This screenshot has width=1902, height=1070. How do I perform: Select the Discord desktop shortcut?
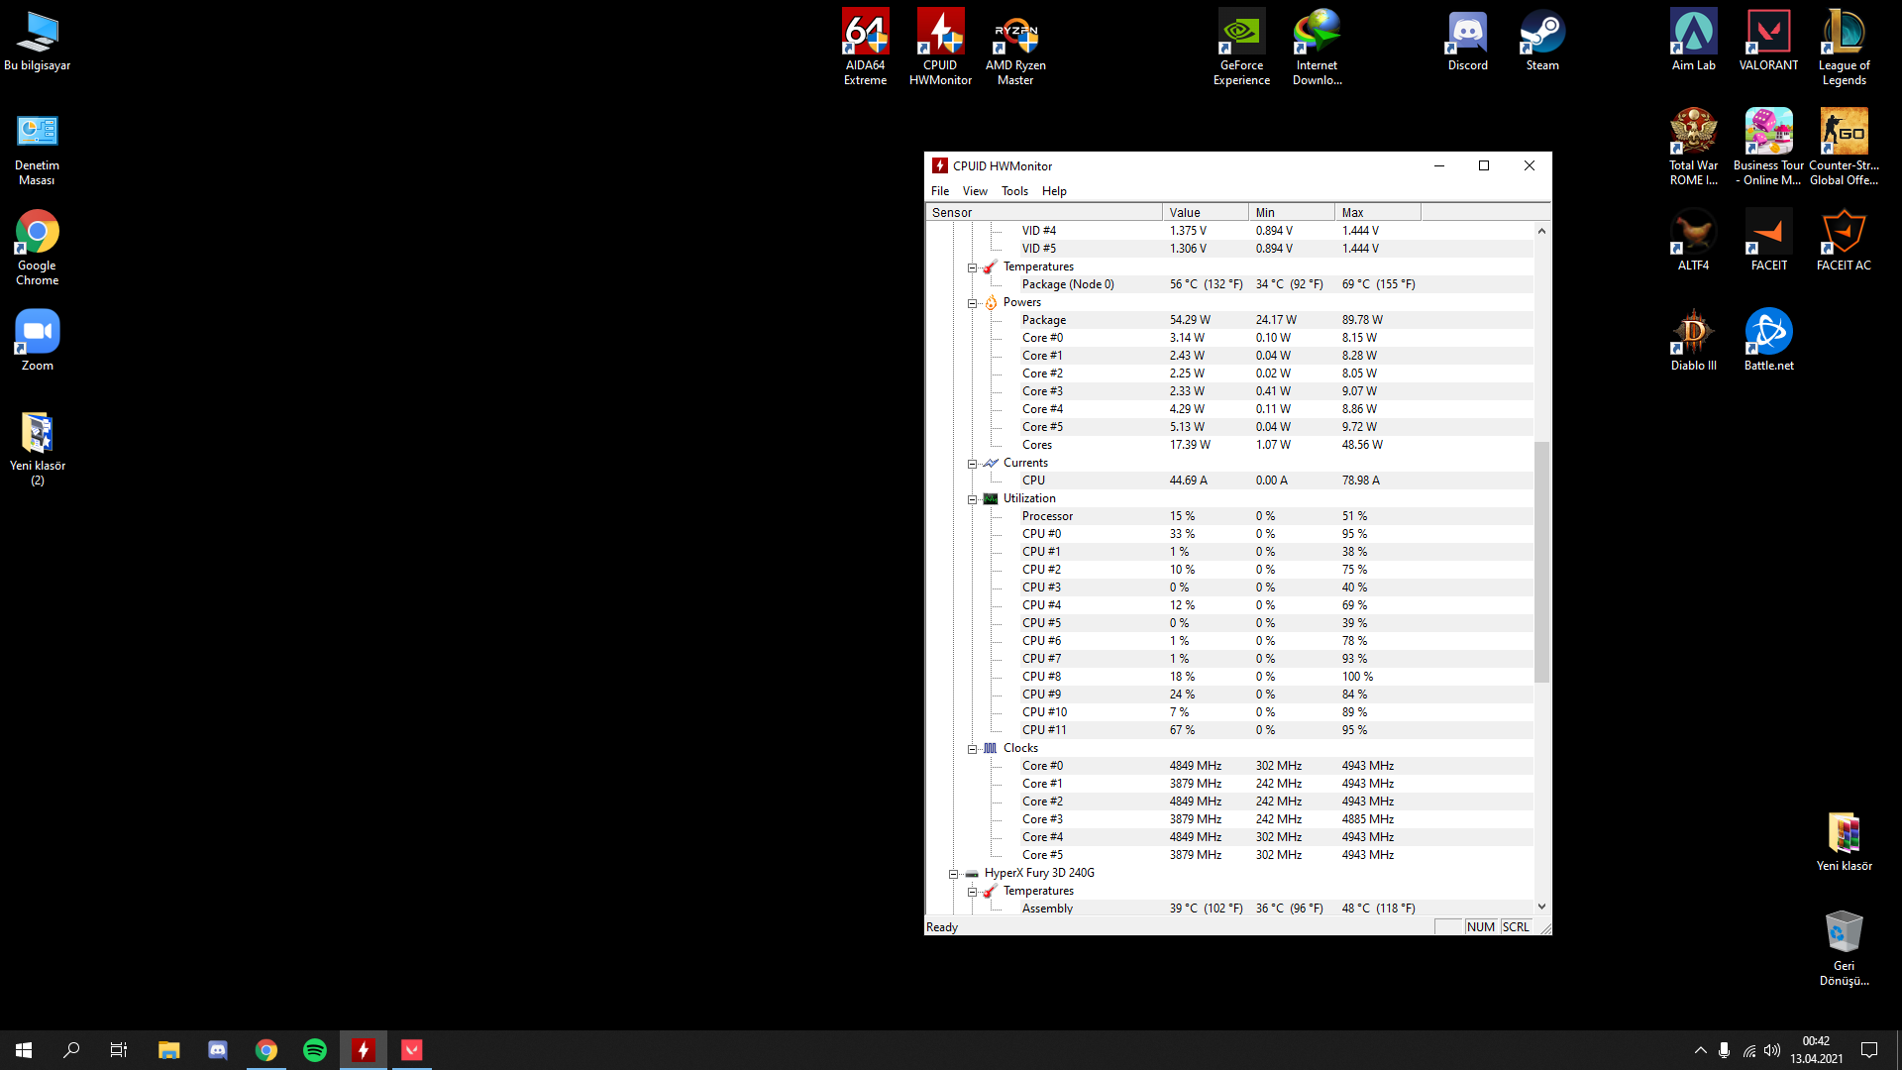tap(1467, 41)
